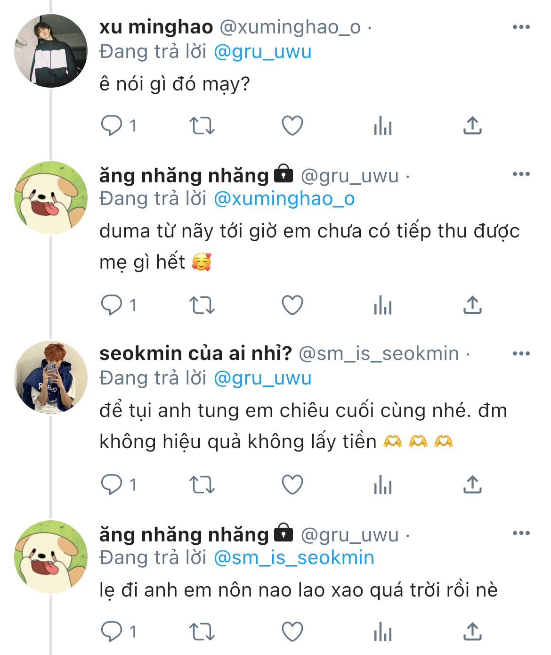Screen dimensions: 551x655
Task: Share the 'lẹ đi anh em' tweet
Action: click(x=472, y=632)
